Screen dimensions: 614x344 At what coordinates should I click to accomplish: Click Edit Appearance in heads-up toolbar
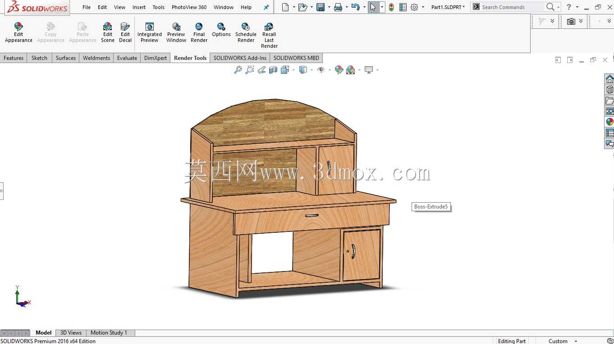coord(339,70)
